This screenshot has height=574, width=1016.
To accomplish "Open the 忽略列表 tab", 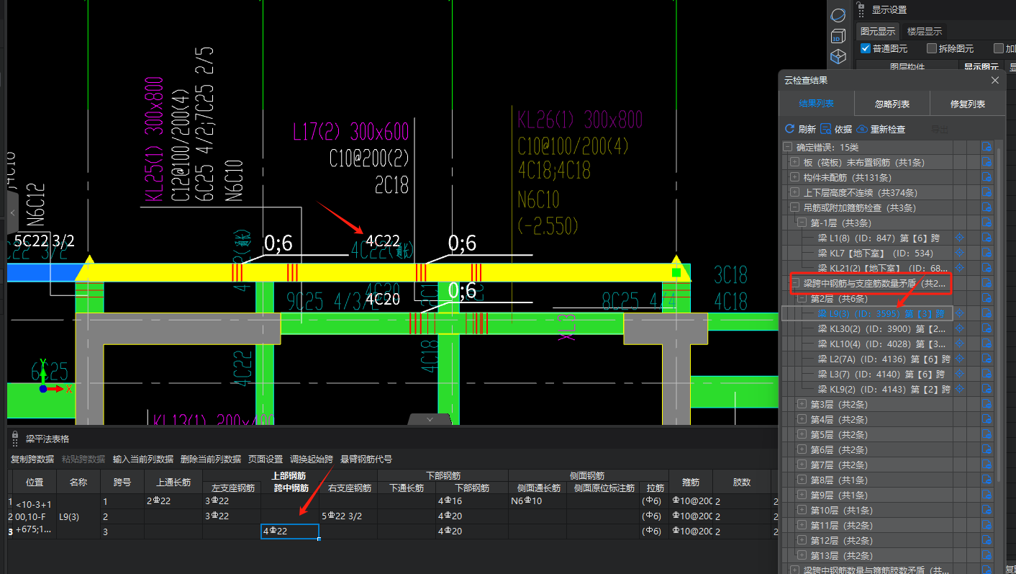I will coord(892,104).
